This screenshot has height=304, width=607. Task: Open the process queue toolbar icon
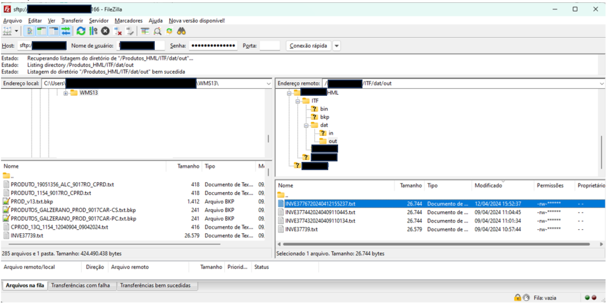pos(93,31)
